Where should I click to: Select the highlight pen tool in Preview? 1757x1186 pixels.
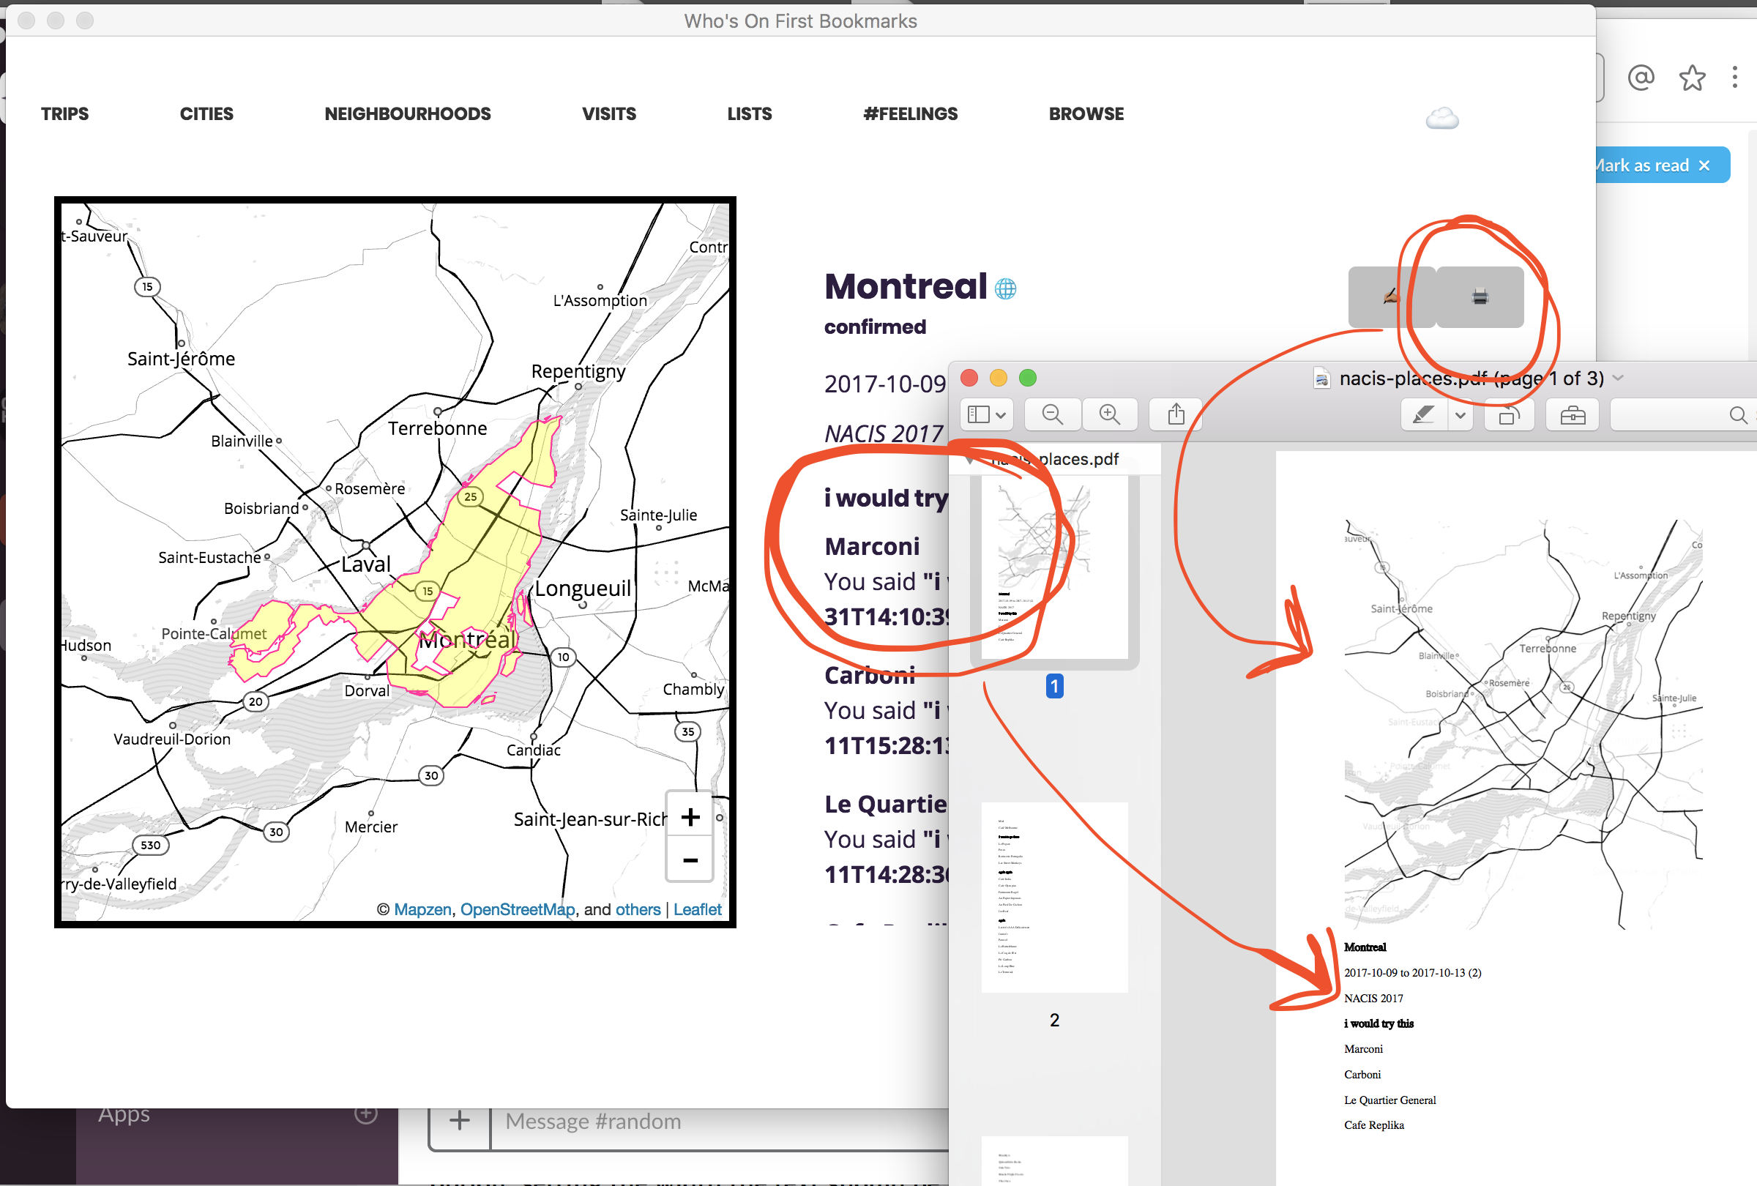pos(1424,414)
